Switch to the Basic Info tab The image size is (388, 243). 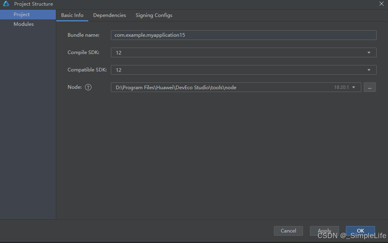coord(72,15)
